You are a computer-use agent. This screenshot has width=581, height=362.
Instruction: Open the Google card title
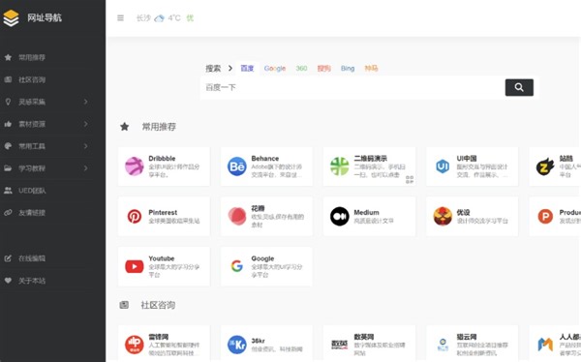click(x=262, y=258)
